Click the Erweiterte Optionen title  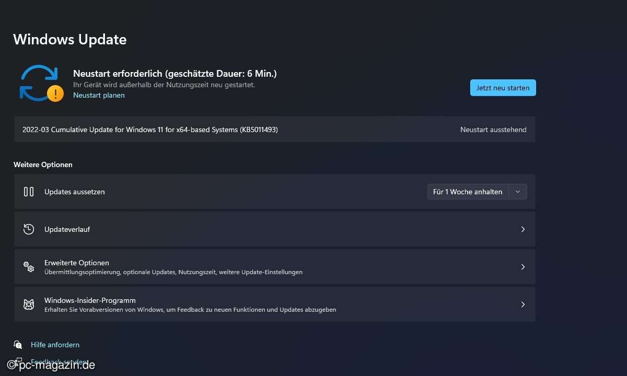tap(77, 263)
